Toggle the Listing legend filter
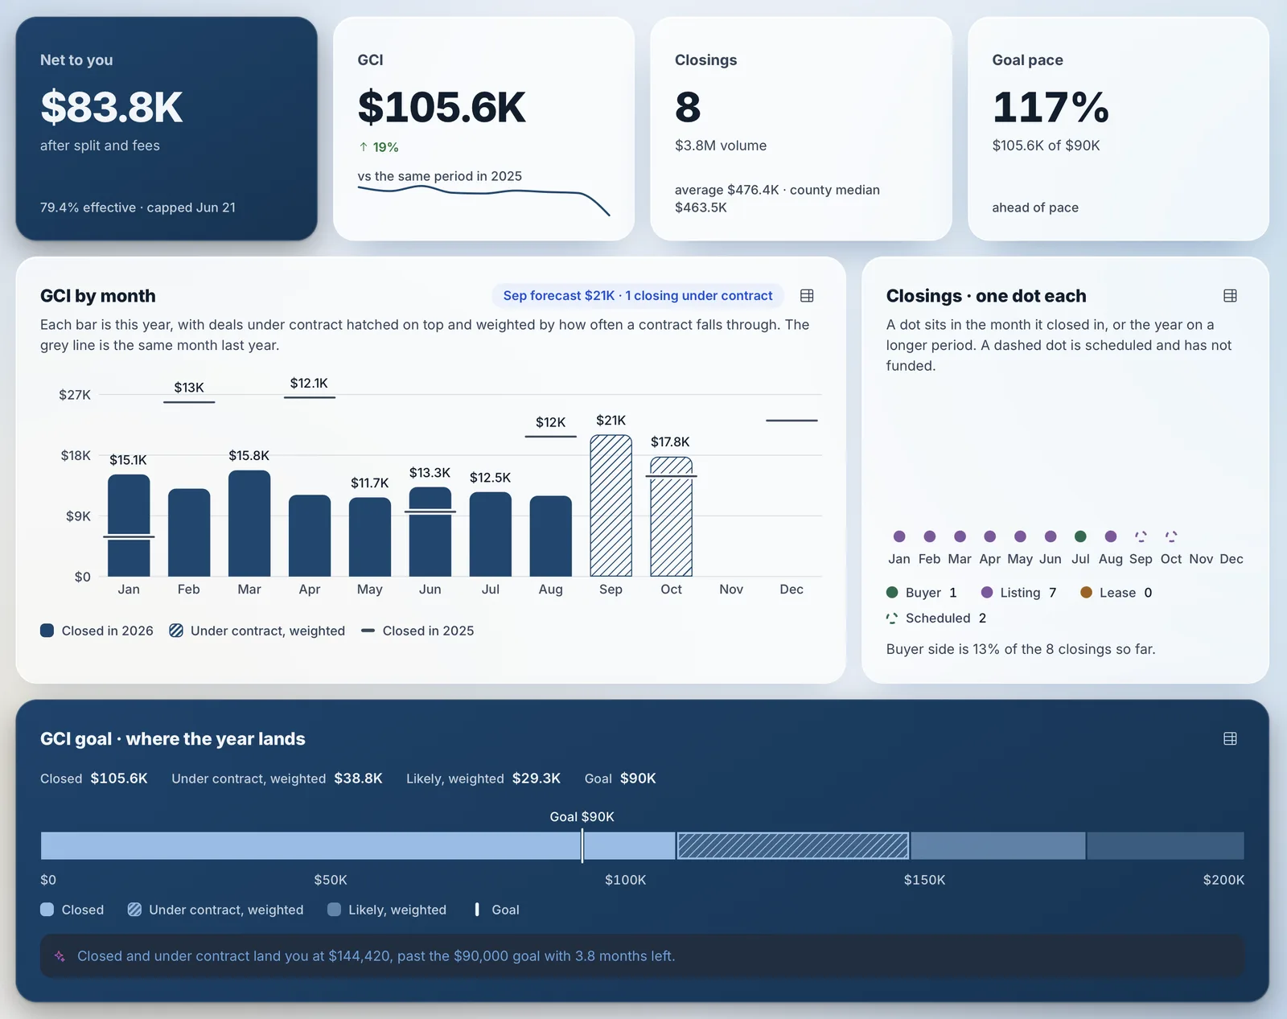 coord(1018,593)
